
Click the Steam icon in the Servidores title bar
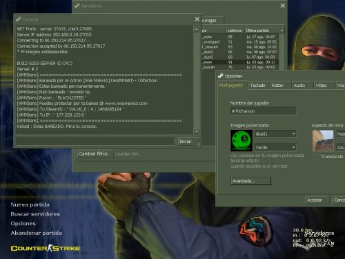tap(77, 6)
